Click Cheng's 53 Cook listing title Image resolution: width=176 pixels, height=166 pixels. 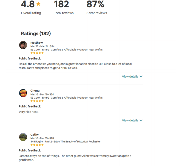click(x=66, y=98)
